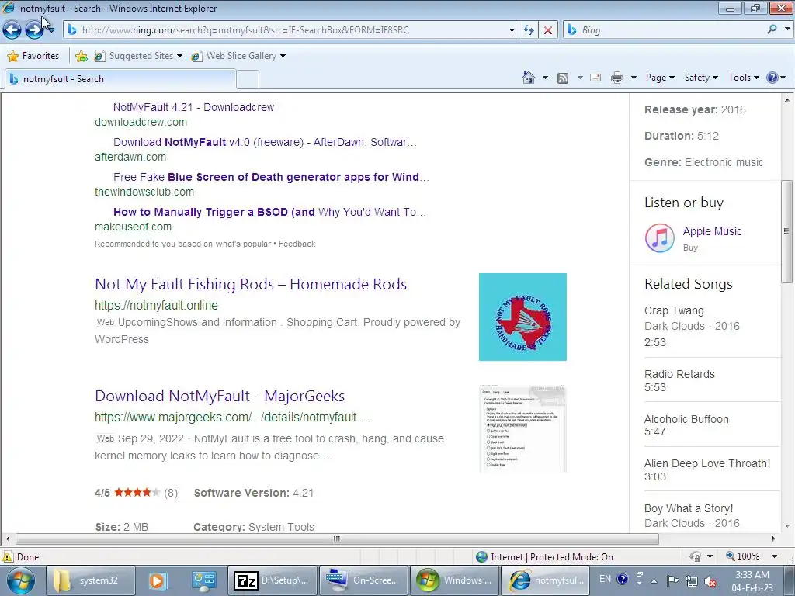Click the Print icon in command bar

tap(617, 78)
